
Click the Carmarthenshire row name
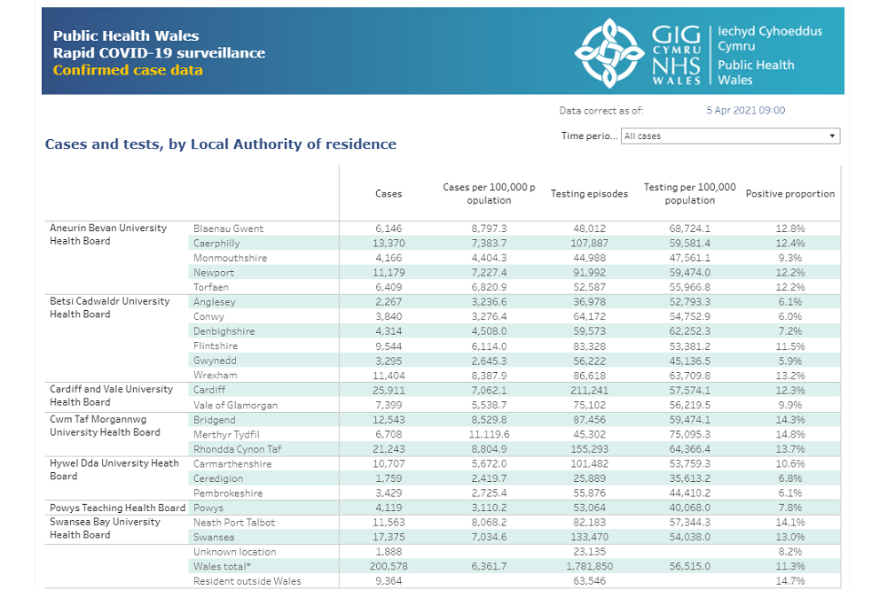[x=232, y=464]
